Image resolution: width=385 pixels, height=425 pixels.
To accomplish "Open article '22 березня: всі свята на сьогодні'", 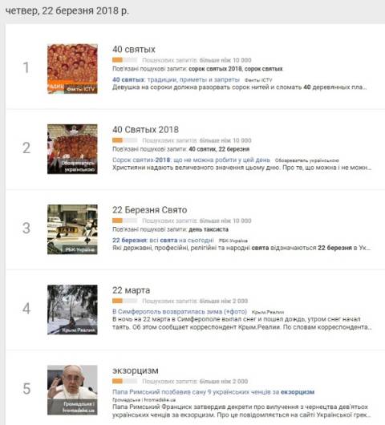I will click(163, 240).
